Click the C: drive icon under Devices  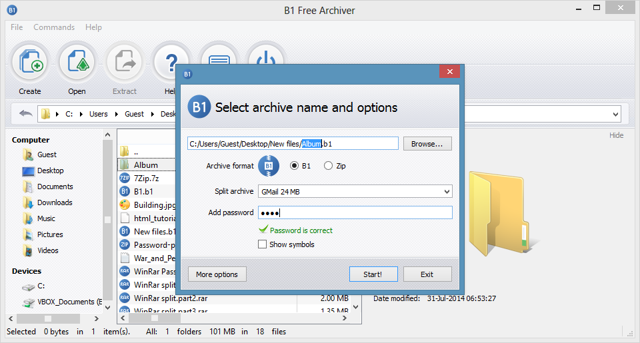[28, 287]
